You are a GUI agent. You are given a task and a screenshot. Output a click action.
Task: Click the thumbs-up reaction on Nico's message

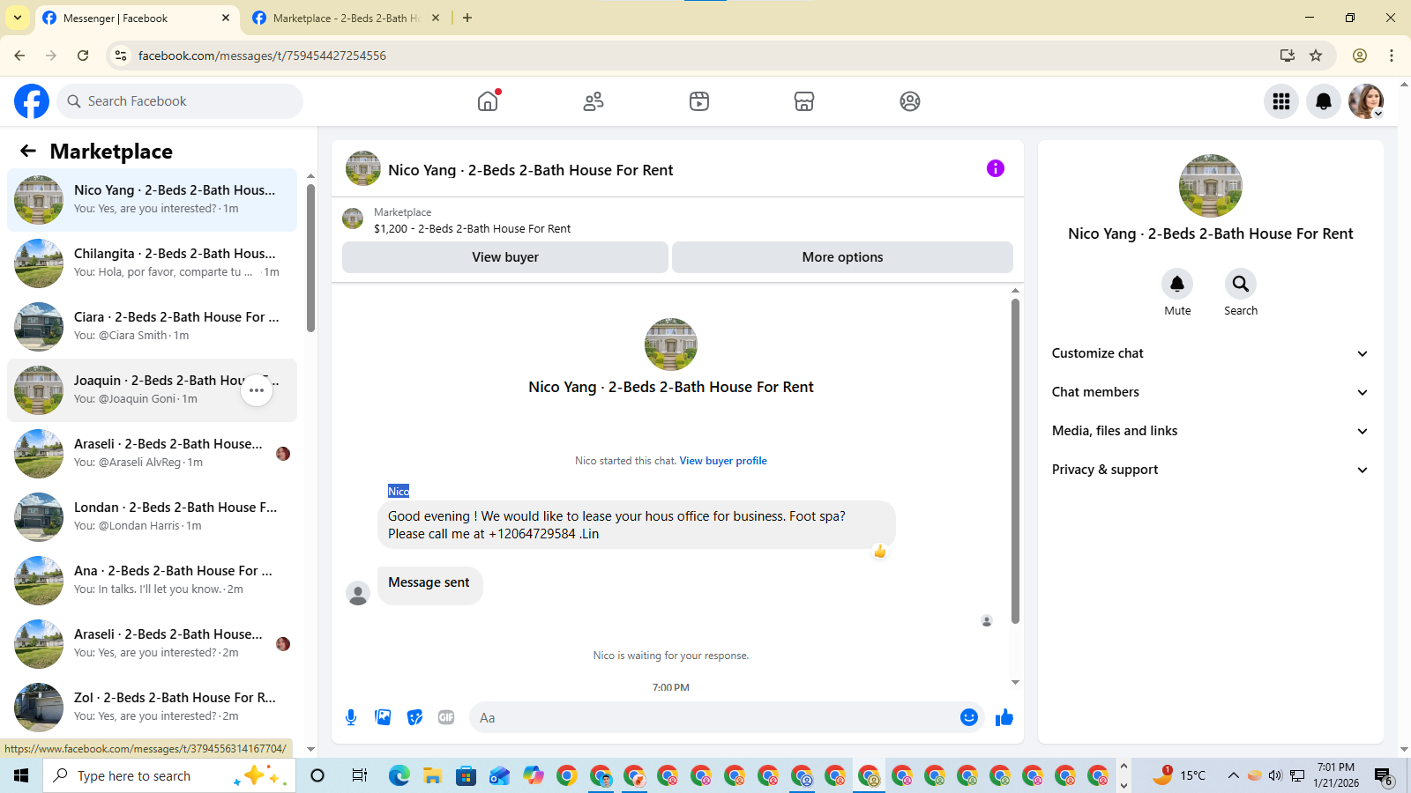(x=879, y=552)
